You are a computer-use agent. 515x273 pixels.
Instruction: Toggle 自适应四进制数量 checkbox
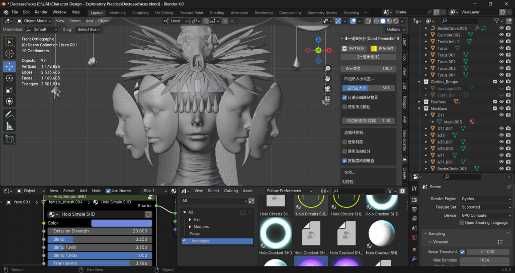click(x=345, y=97)
